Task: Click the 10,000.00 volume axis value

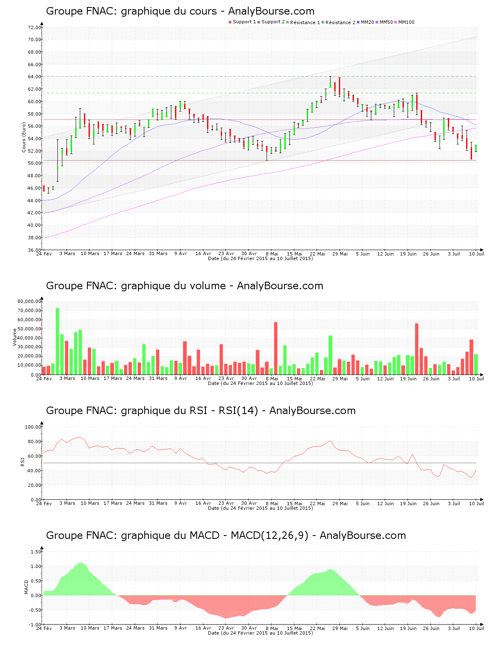Action: [29, 365]
